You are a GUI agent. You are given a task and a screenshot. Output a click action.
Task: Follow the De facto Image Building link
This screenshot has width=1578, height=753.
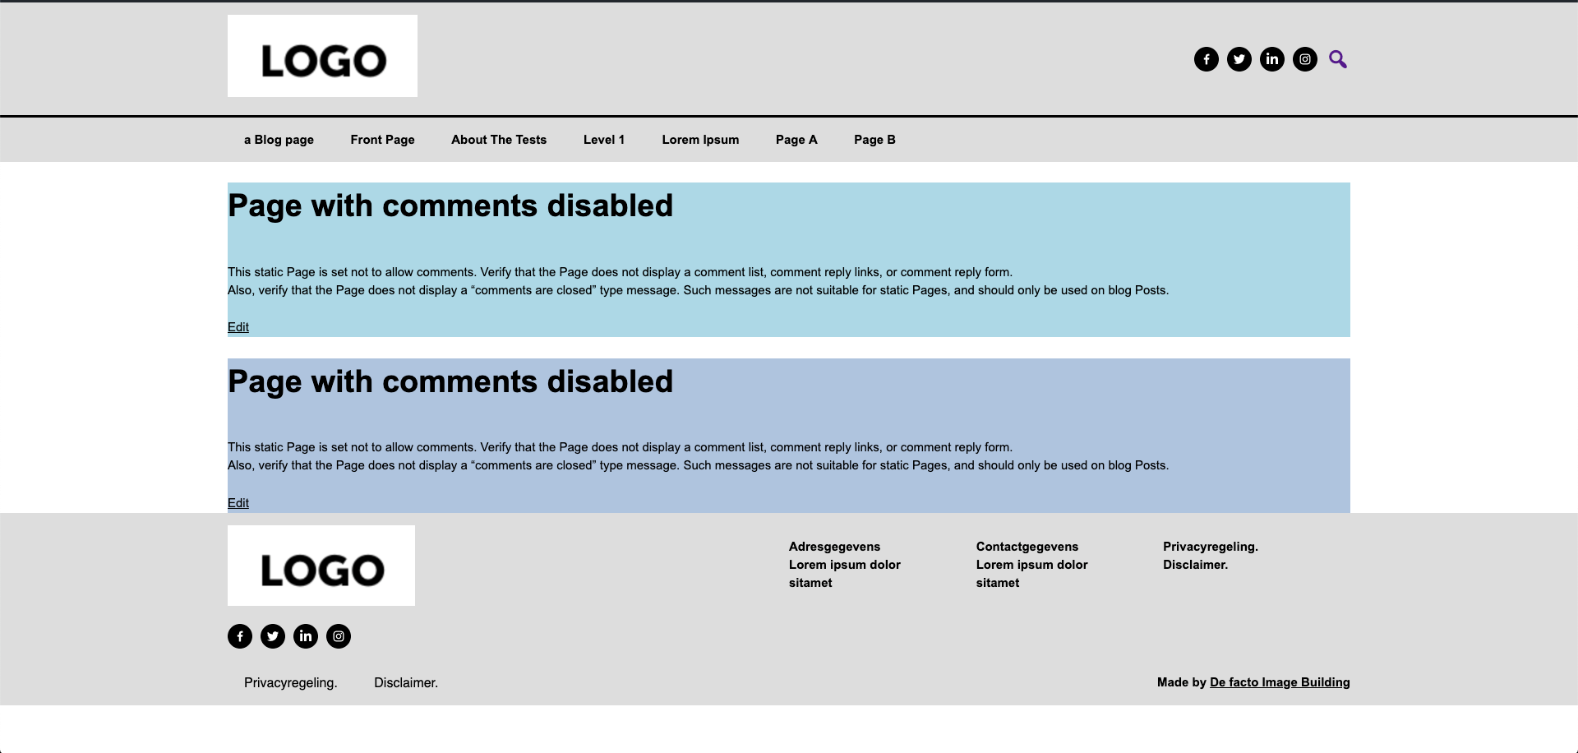1280,682
